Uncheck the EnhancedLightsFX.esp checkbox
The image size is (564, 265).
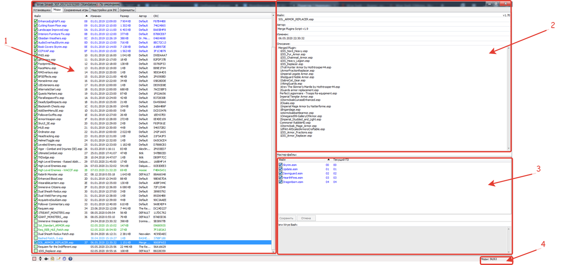click(36, 21)
